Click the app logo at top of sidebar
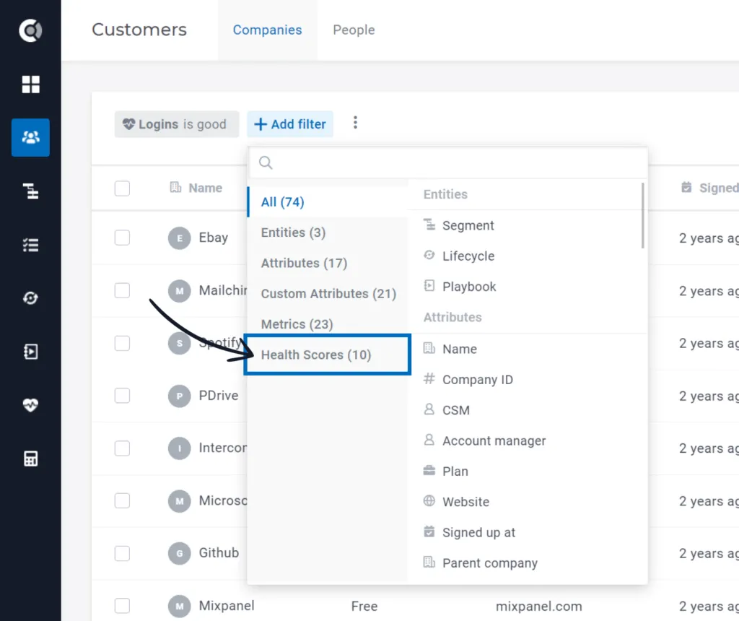Viewport: 739px width, 621px height. 30,30
